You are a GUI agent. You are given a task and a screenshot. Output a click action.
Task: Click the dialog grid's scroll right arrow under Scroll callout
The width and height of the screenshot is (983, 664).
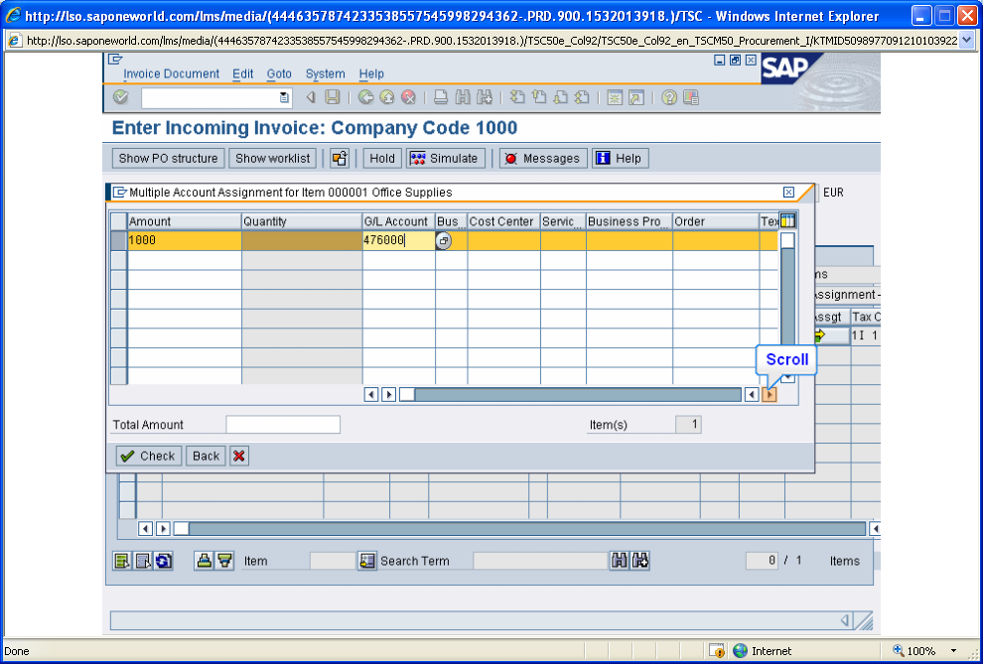coord(770,395)
